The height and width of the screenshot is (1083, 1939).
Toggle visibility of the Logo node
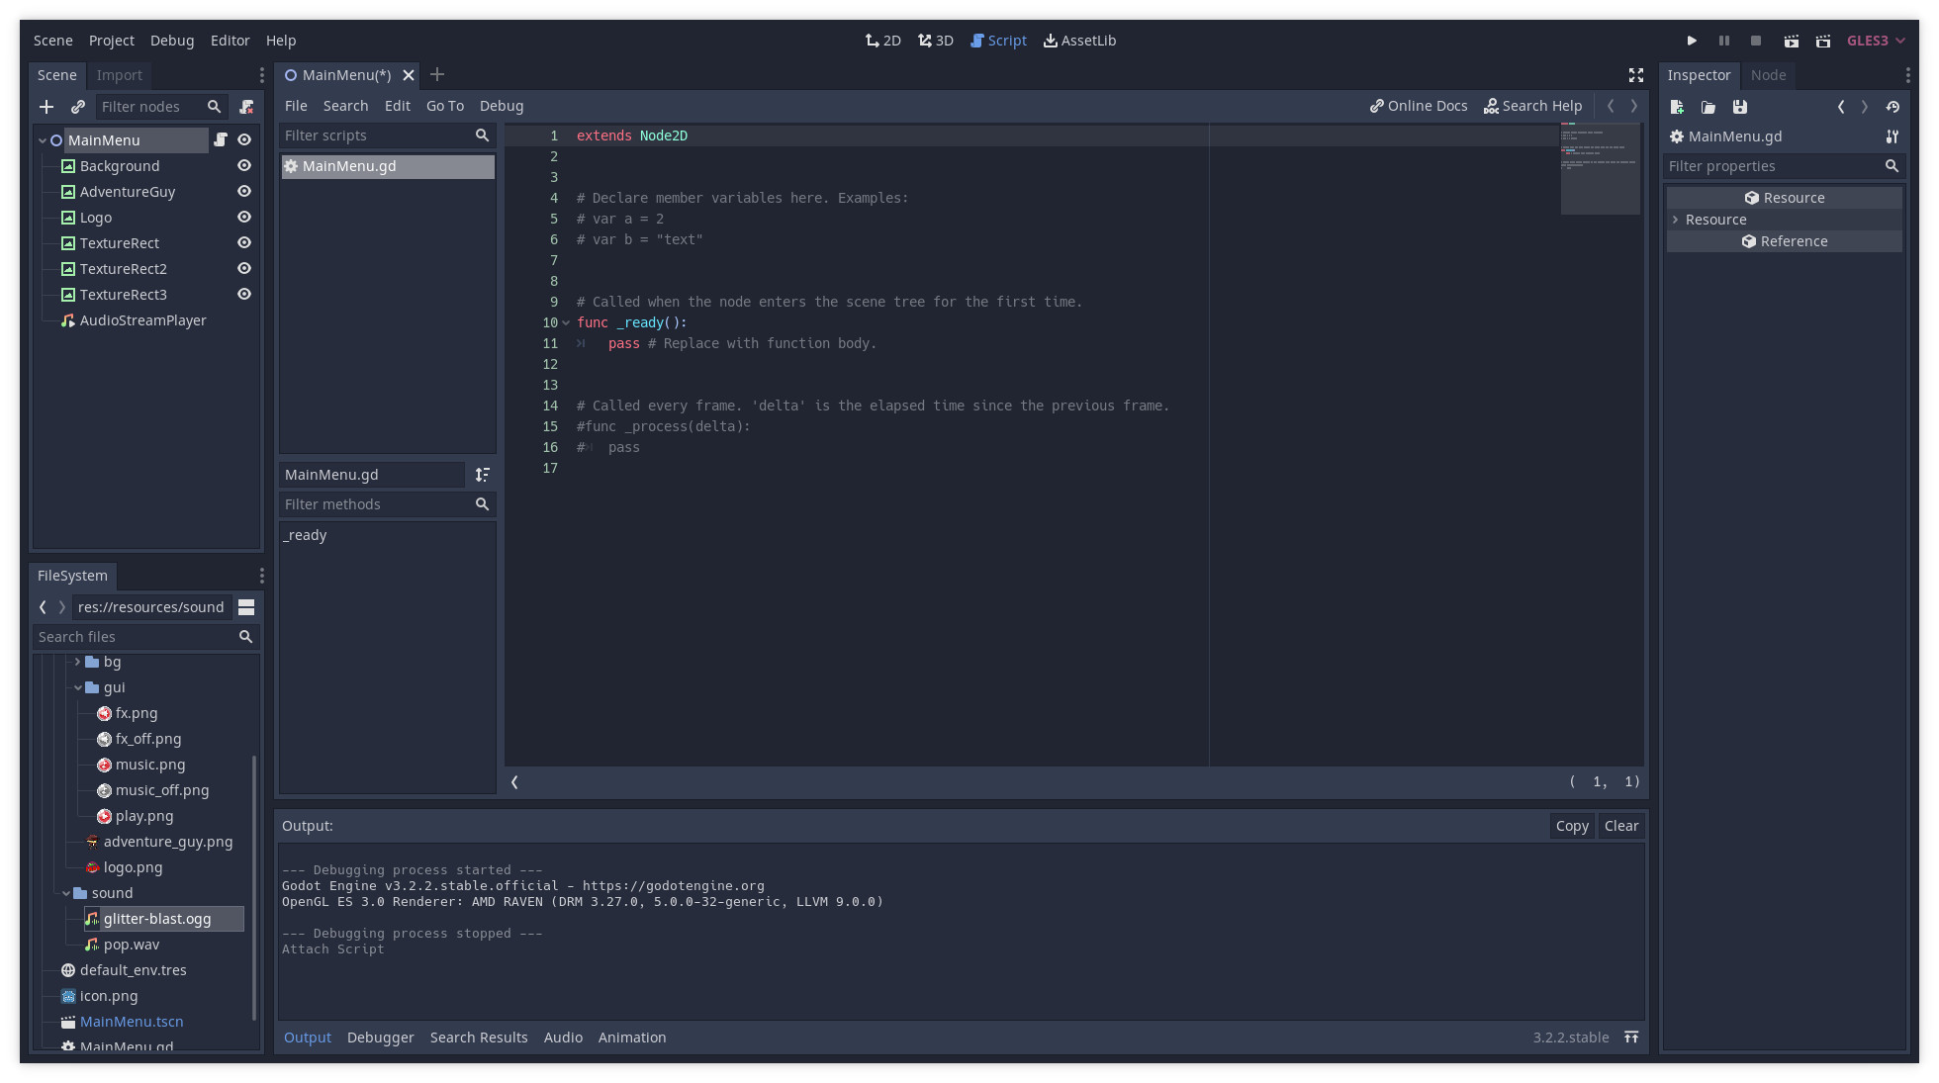pyautogui.click(x=244, y=218)
